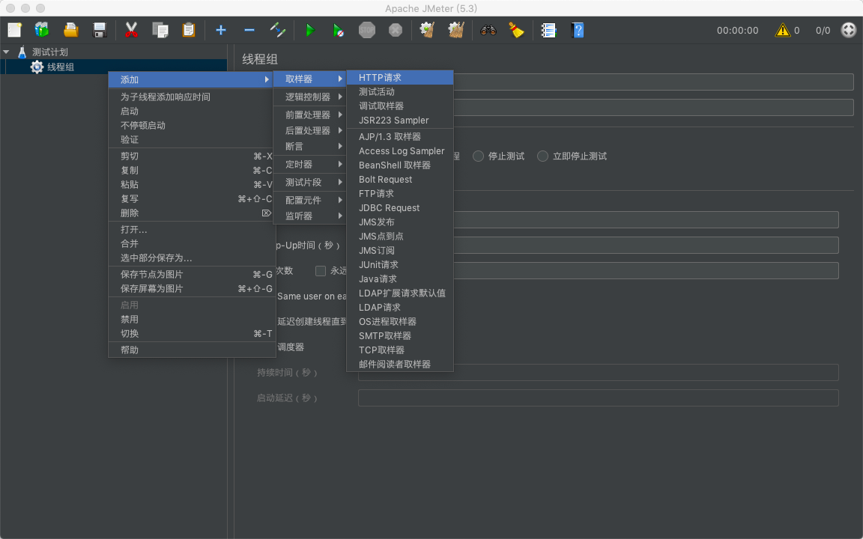Viewport: 863px width, 539px height.
Task: Expand the 后置处理器 submenu
Action: (310, 131)
